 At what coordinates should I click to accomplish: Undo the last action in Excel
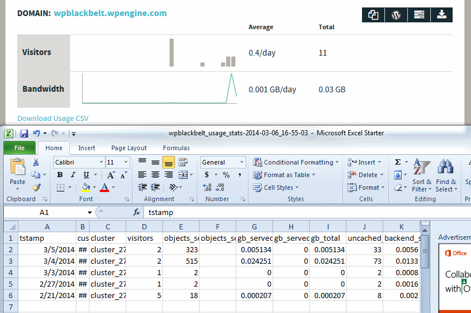click(x=36, y=133)
